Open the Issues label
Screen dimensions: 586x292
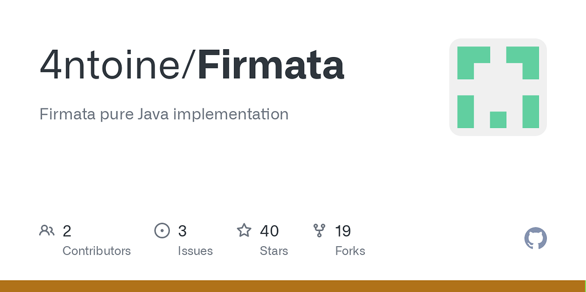coord(195,251)
